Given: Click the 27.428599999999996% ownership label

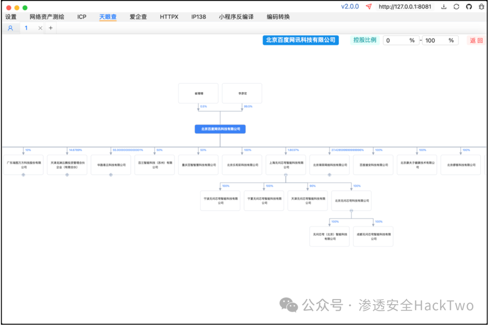Looking at the screenshot, I should click(x=347, y=150).
